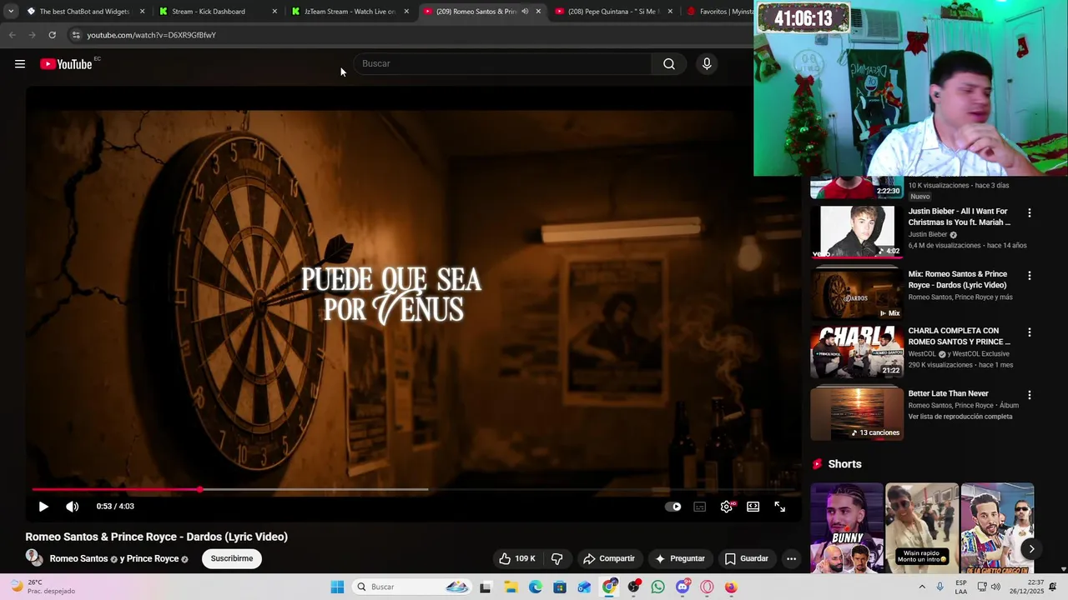The image size is (1068, 600).
Task: Open Justin Bieber Christmas video thumbnail
Action: tap(857, 231)
